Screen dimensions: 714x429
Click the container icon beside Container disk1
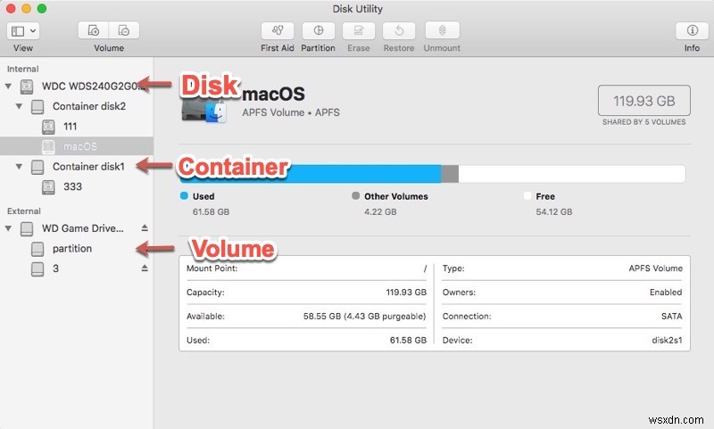pos(37,167)
